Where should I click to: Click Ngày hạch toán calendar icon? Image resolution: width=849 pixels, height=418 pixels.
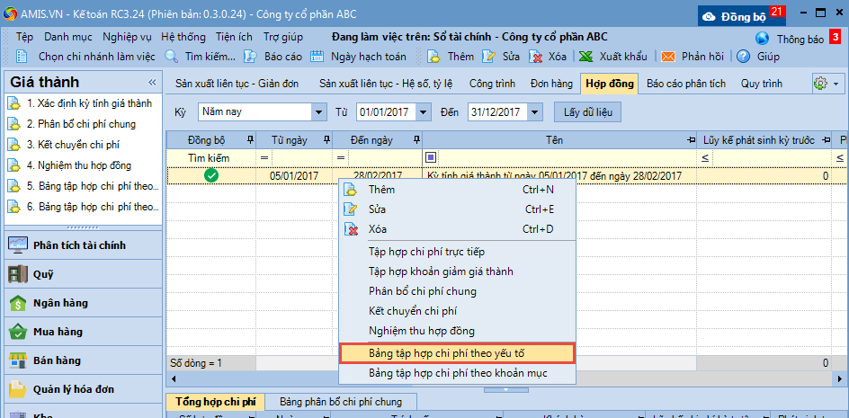pos(317,57)
